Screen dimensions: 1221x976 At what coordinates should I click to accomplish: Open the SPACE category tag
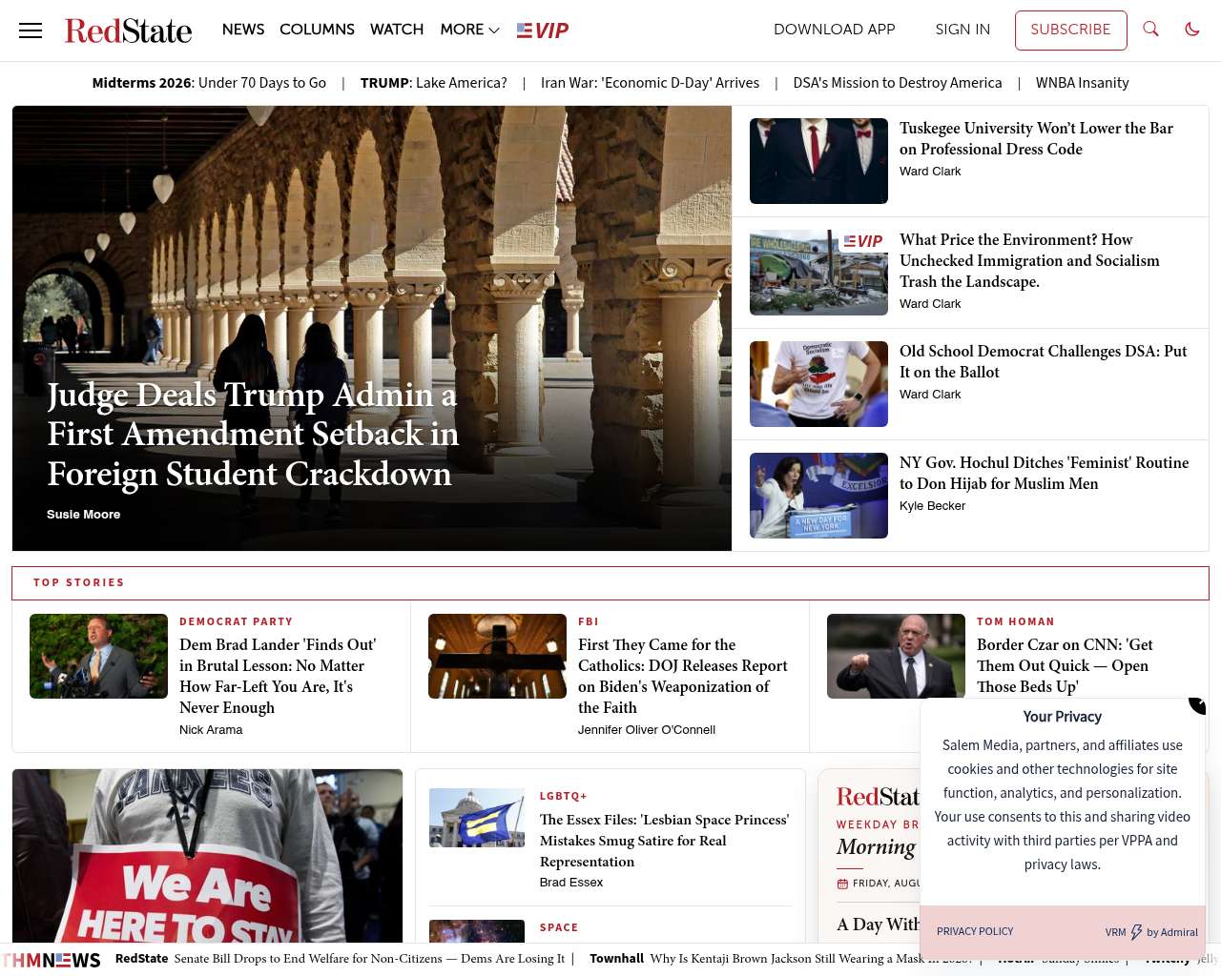click(559, 927)
